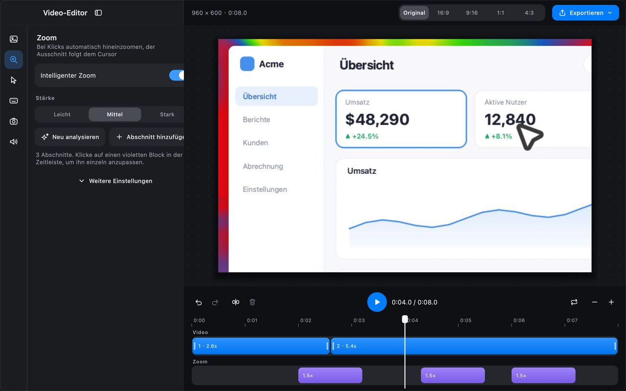This screenshot has width=626, height=391.
Task: Click the split clip scissors icon
Action: pos(236,302)
